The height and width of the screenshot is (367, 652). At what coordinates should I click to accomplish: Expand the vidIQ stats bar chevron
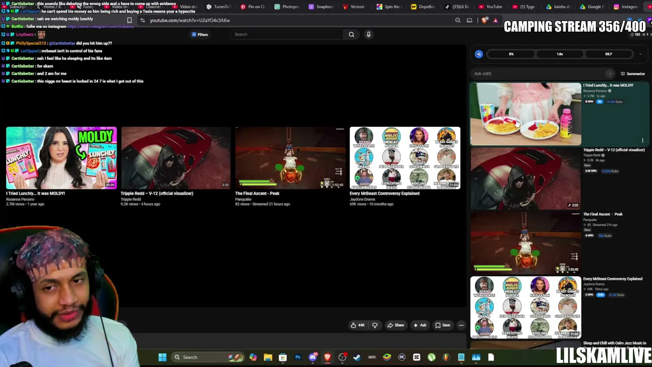[x=640, y=54]
